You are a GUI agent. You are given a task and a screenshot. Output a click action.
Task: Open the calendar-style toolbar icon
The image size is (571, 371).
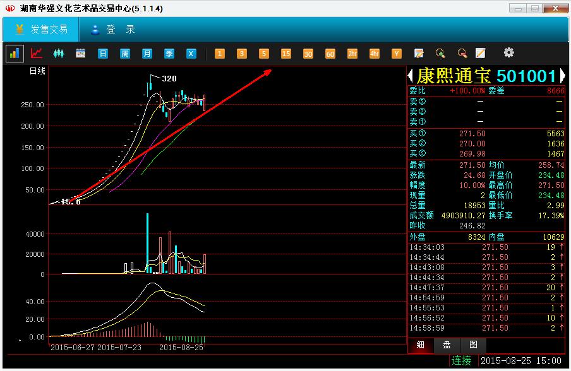tap(80, 54)
